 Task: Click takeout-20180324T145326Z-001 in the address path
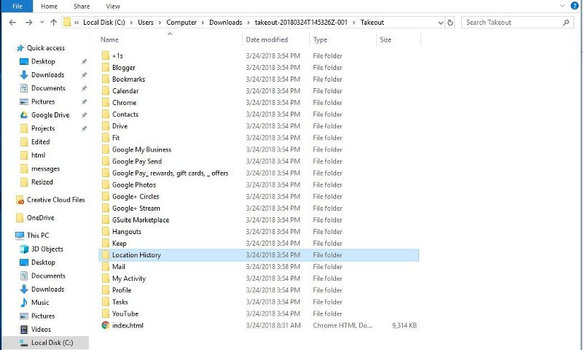point(301,23)
